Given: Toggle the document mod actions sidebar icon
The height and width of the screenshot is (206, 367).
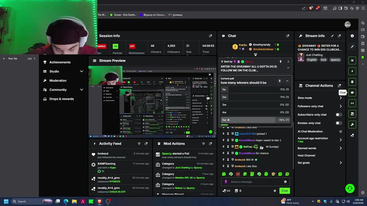Looking at the screenshot, I should [x=352, y=82].
